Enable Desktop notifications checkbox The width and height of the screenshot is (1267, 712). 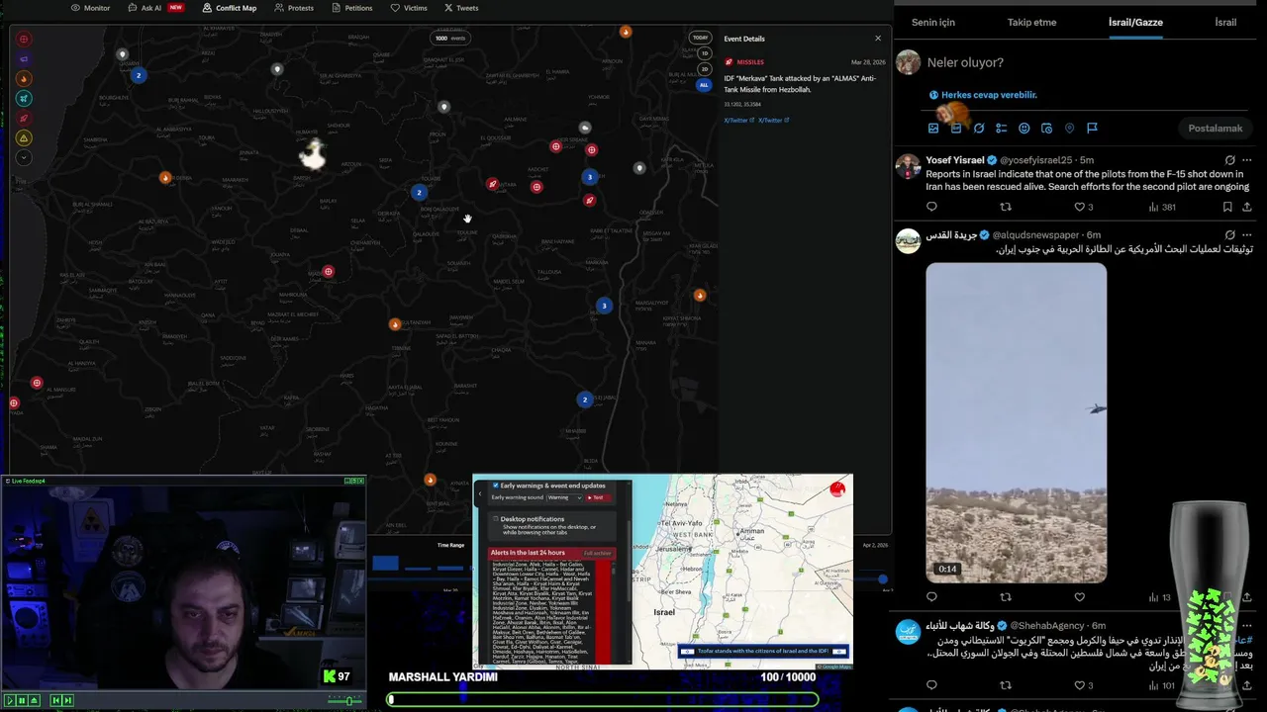click(x=496, y=518)
